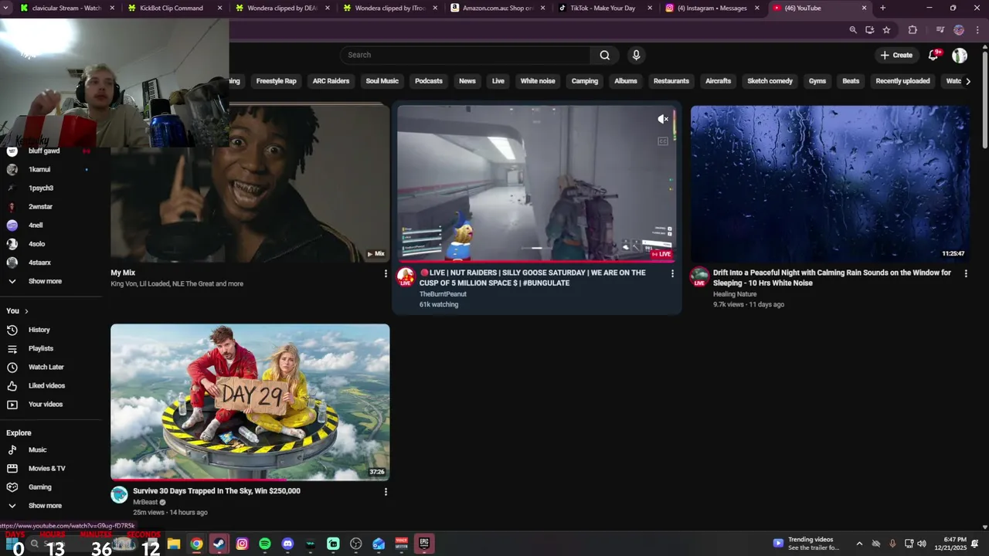Open options menu for Survive 30 Days video
This screenshot has width=989, height=556.
pos(386,492)
